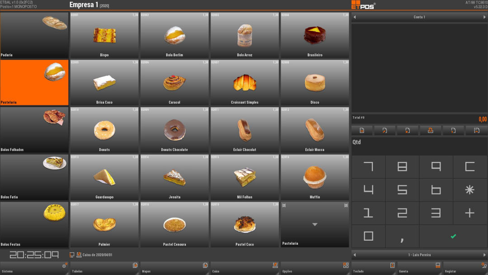Switch to previous employee before Luis Pereira

(355, 255)
